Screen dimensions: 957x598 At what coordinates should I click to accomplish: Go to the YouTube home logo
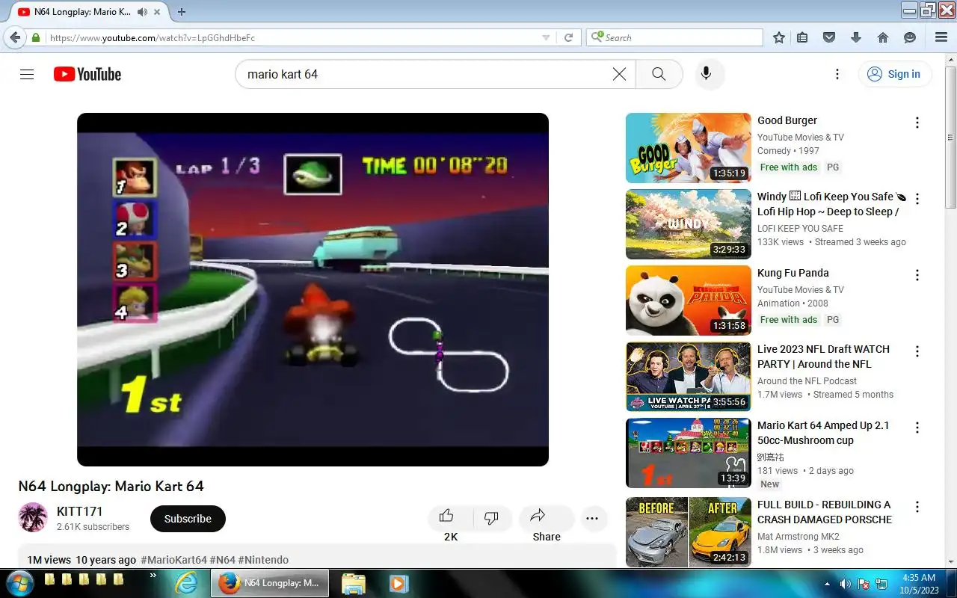[87, 74]
